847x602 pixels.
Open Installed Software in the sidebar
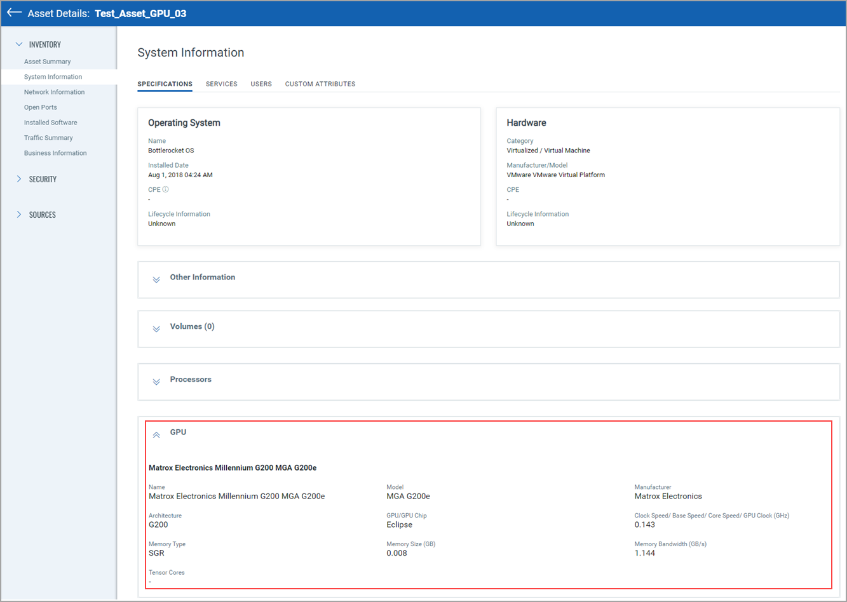click(51, 123)
